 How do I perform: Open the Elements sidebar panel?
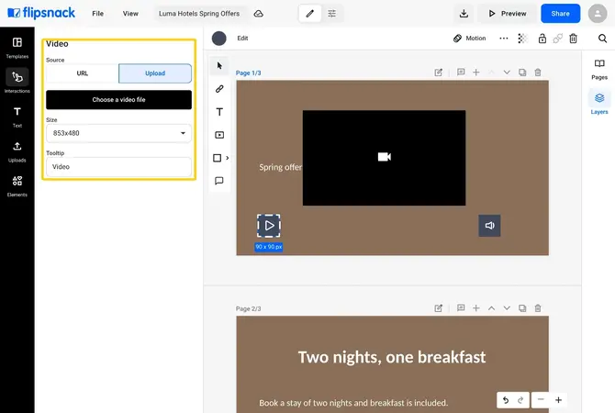17,186
